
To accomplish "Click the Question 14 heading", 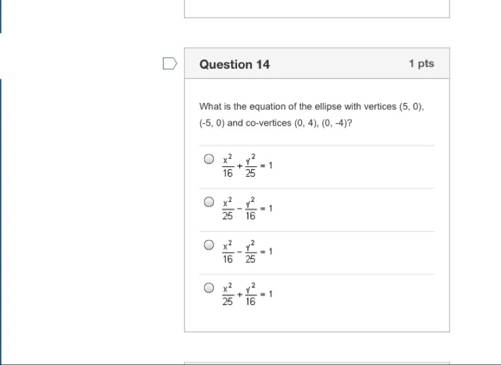I will (x=234, y=64).
